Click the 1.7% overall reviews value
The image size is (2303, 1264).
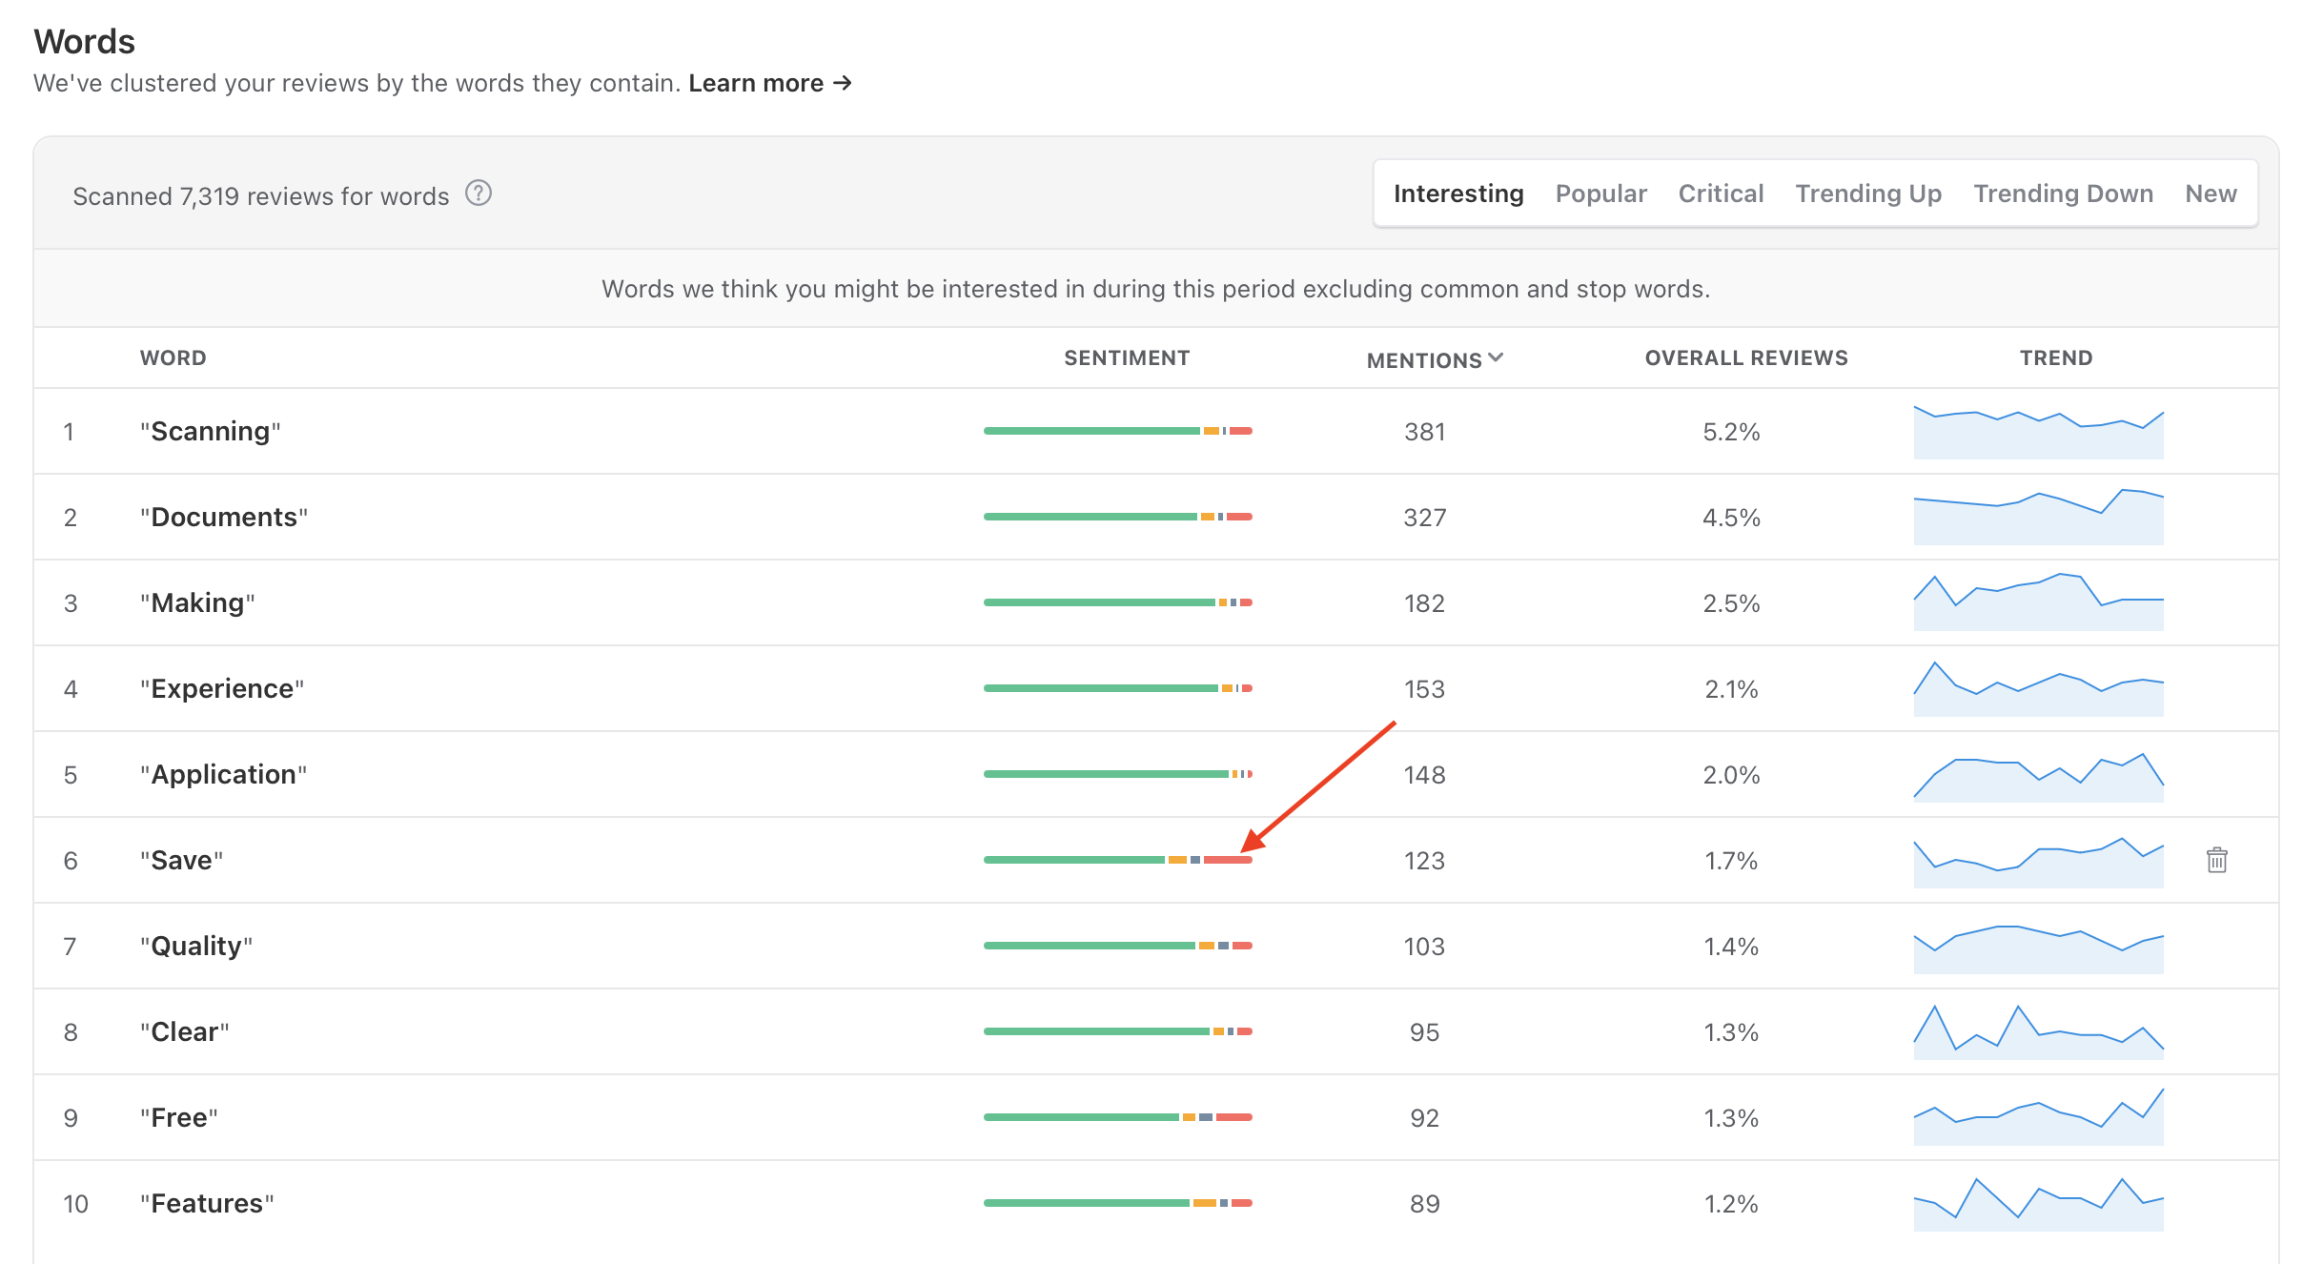tap(1731, 861)
